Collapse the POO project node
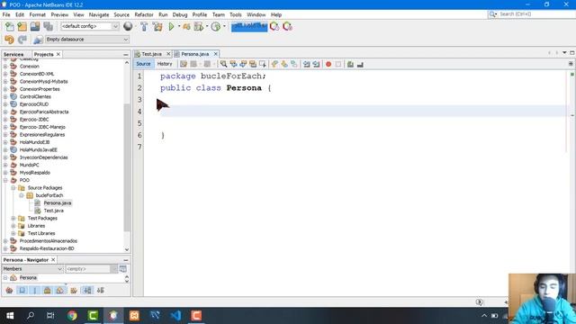This screenshot has height=324, width=576. (5, 180)
